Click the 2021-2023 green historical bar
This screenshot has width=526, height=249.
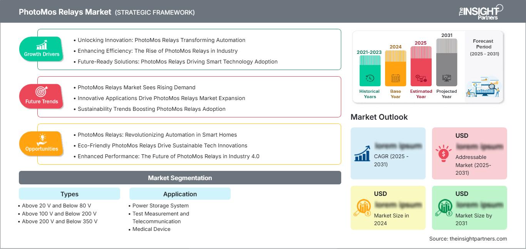click(x=370, y=71)
